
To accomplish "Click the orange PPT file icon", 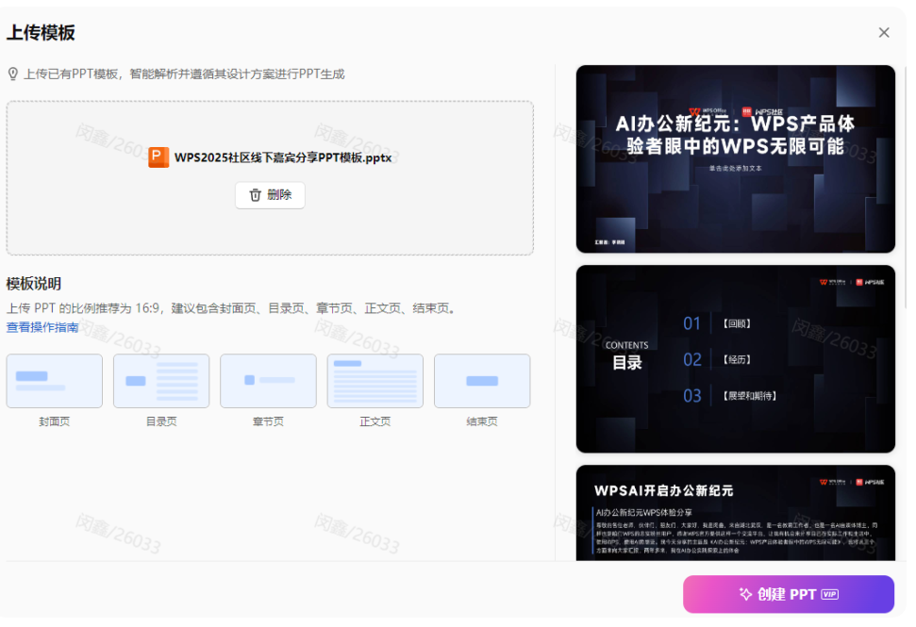I will 160,157.
